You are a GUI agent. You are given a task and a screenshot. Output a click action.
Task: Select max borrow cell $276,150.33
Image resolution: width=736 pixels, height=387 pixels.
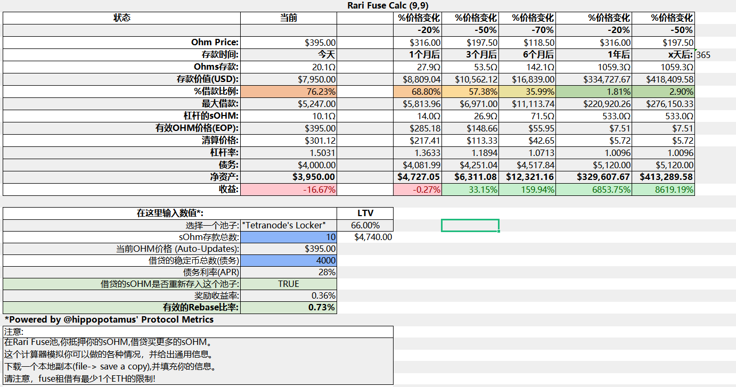663,104
